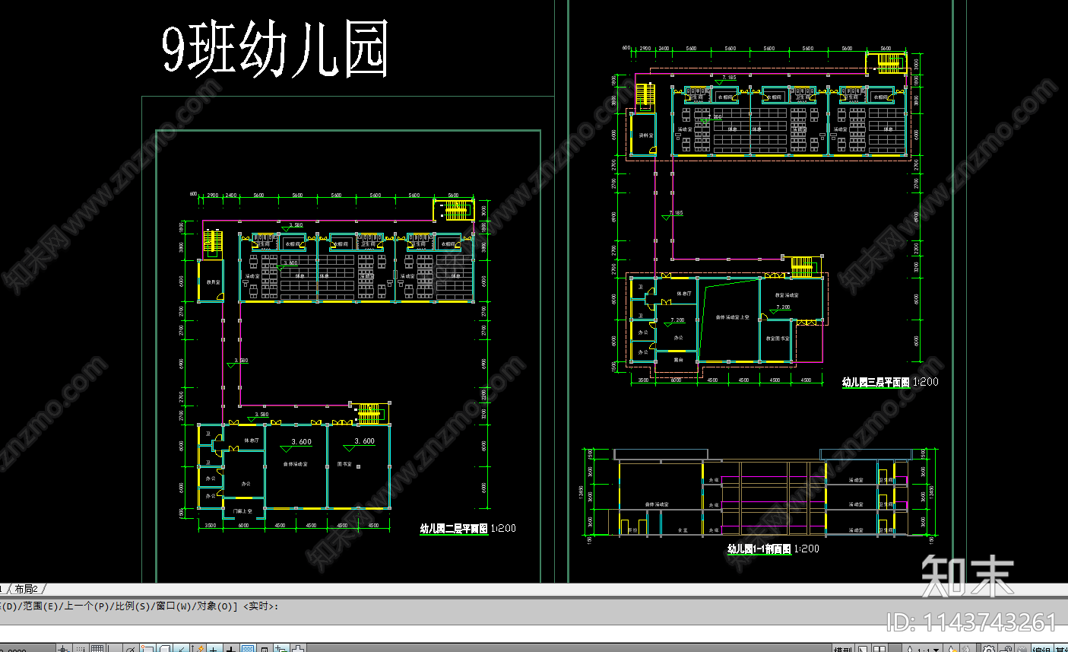Toggle Dynamic Input in status bar
The height and width of the screenshot is (652, 1068).
click(214, 648)
